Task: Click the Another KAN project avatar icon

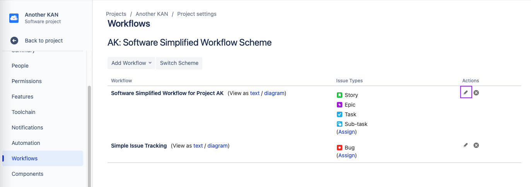Action: 14,18
